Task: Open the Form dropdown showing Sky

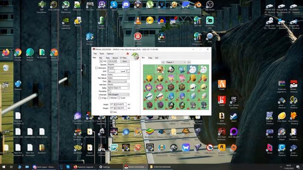Action: pyautogui.click(x=117, y=81)
